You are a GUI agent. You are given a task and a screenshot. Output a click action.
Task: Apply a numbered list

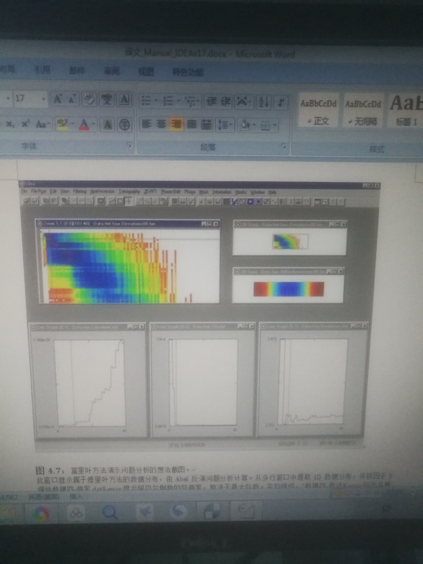(x=168, y=101)
